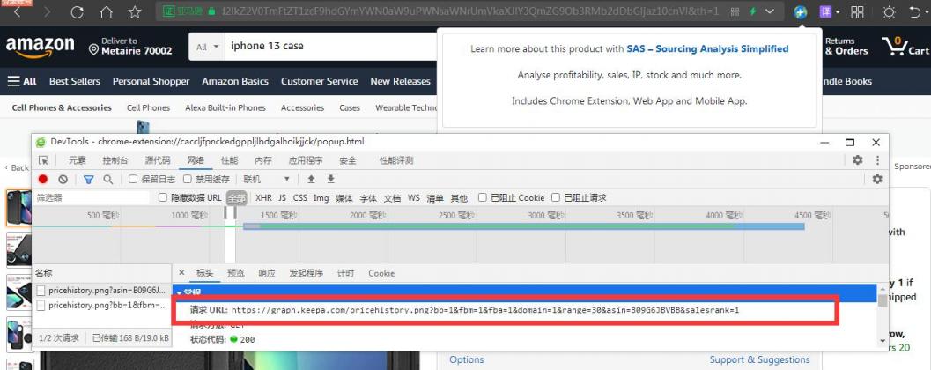
Task: Click the SAS globe extension icon
Action: 801,11
